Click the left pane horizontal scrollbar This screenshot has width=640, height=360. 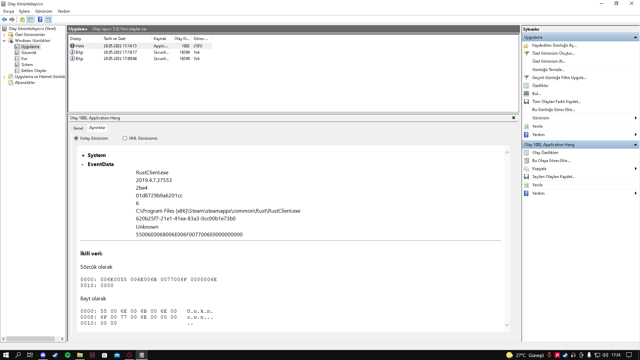pos(30,339)
